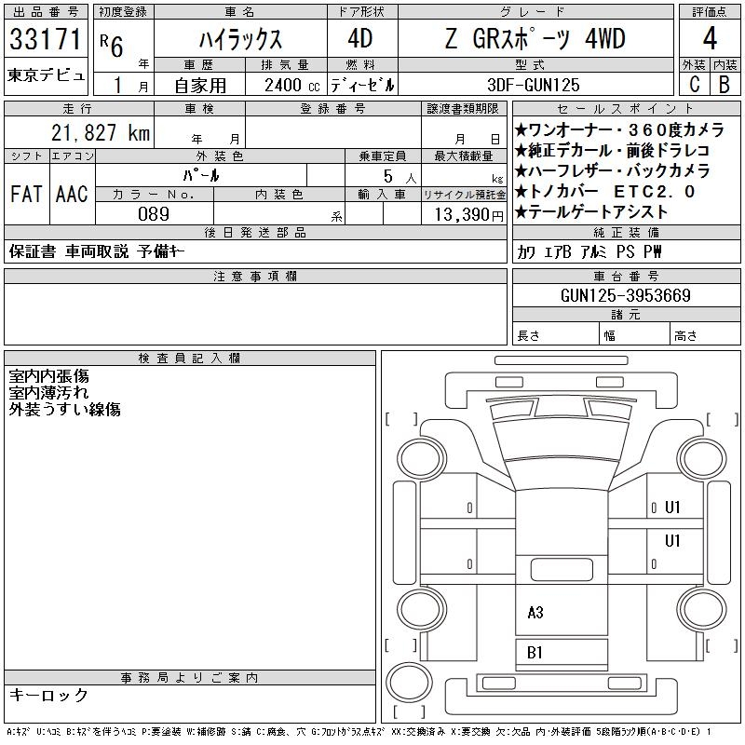Image resolution: width=745 pixels, height=745 pixels.
Task: Click sales point ワンオーナー・360度カメラ
Action: [619, 129]
